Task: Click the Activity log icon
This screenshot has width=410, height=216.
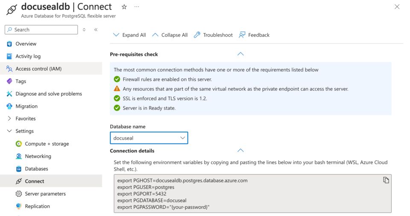Action: pyautogui.click(x=9, y=56)
